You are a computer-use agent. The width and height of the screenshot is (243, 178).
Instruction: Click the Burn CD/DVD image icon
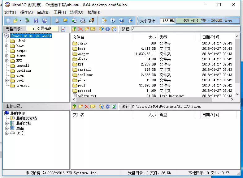click(x=92, y=21)
